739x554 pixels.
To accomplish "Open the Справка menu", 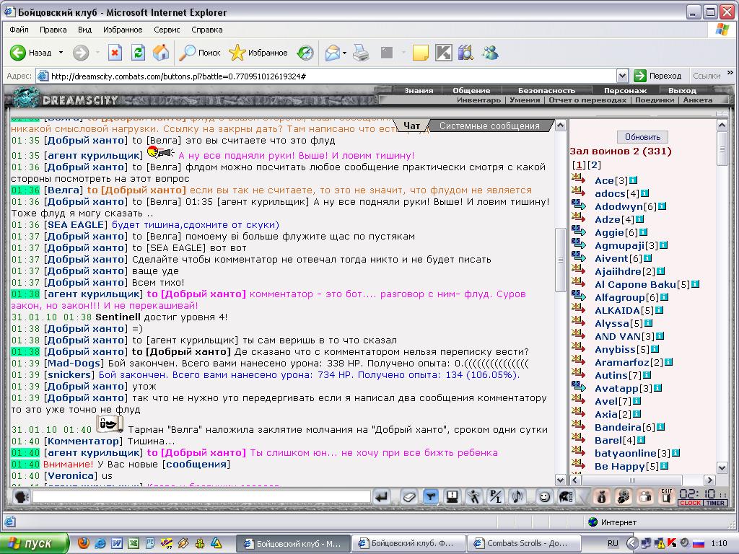I will (x=207, y=30).
